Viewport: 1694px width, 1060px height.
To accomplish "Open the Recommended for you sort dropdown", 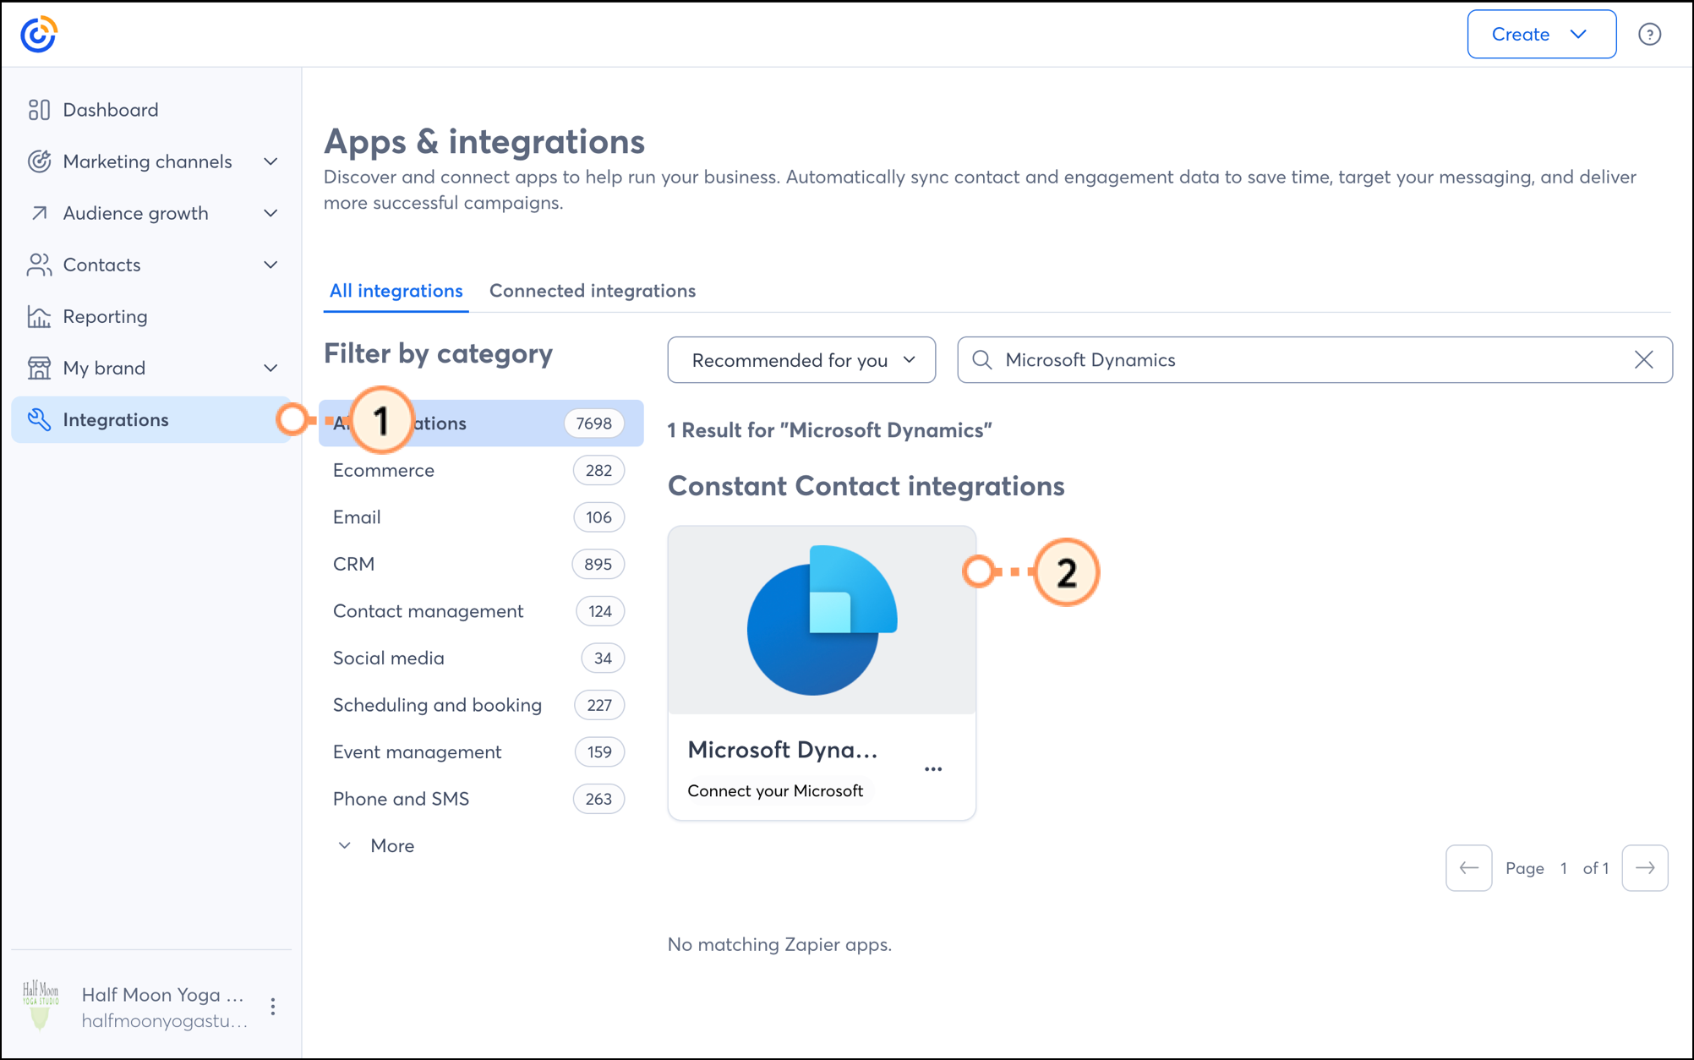I will pyautogui.click(x=801, y=360).
